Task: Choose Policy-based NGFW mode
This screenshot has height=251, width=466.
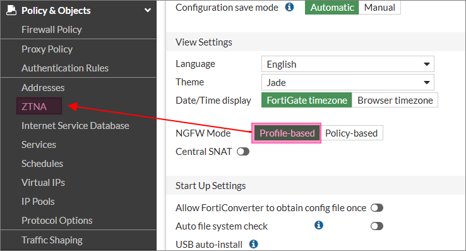Action: click(x=352, y=133)
